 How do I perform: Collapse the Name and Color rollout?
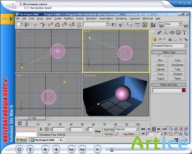pyautogui.click(x=169, y=84)
